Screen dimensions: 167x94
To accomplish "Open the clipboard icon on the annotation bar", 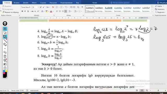I will click(5, 68).
